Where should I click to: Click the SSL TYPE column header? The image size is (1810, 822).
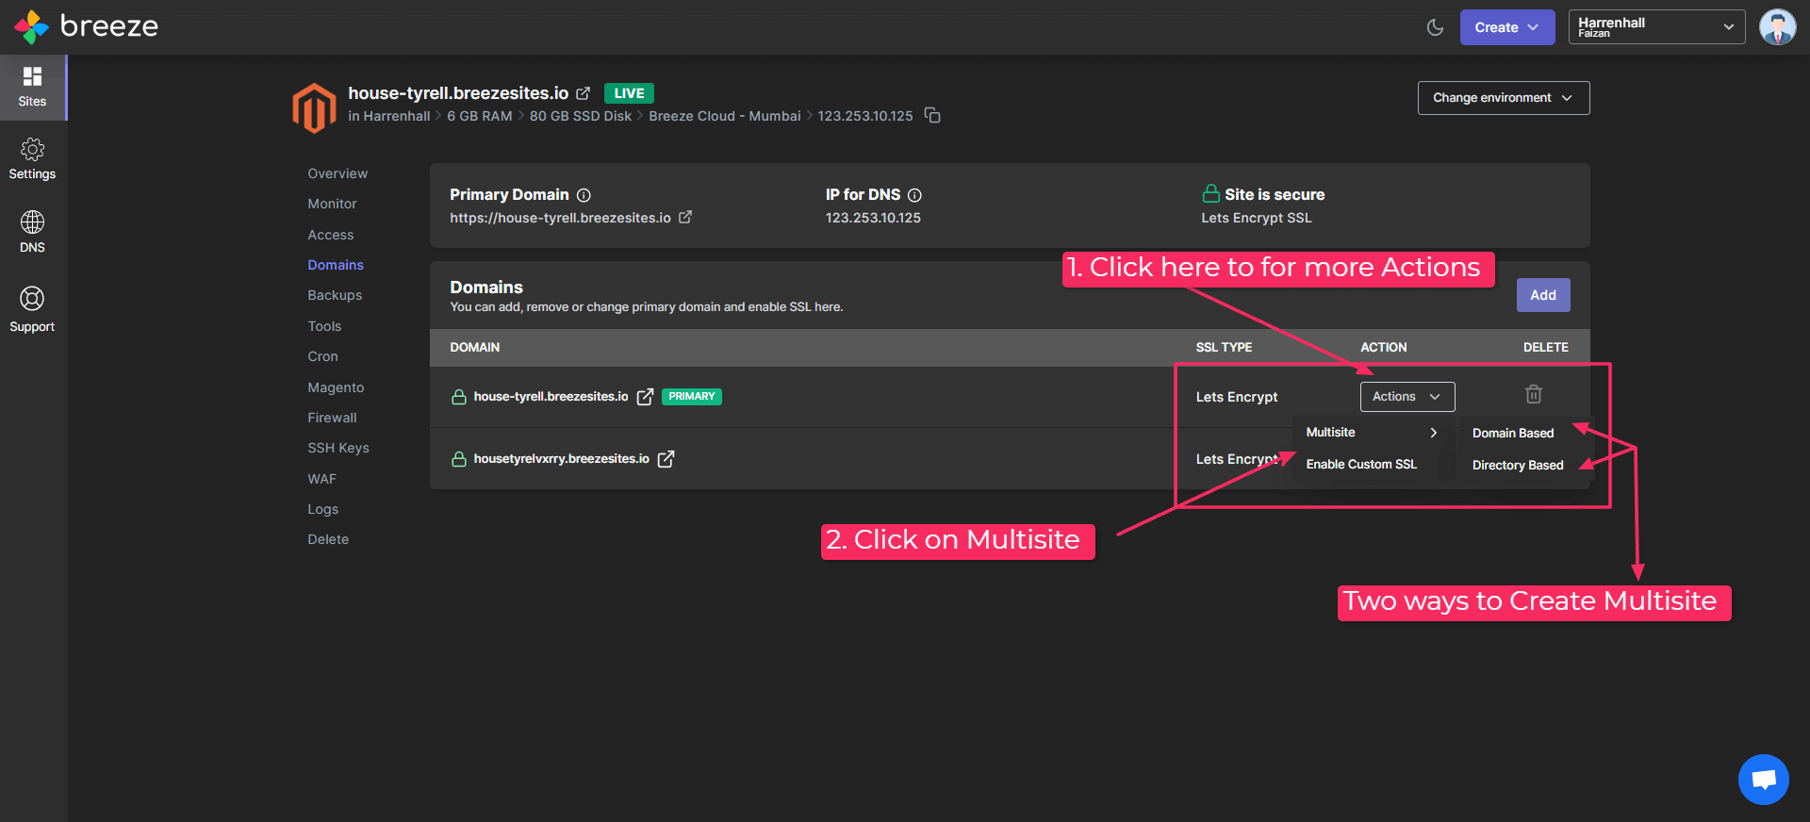[x=1224, y=347]
